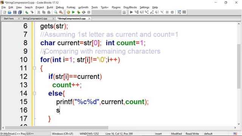Click the Redo toolbar icon

click(32, 12)
